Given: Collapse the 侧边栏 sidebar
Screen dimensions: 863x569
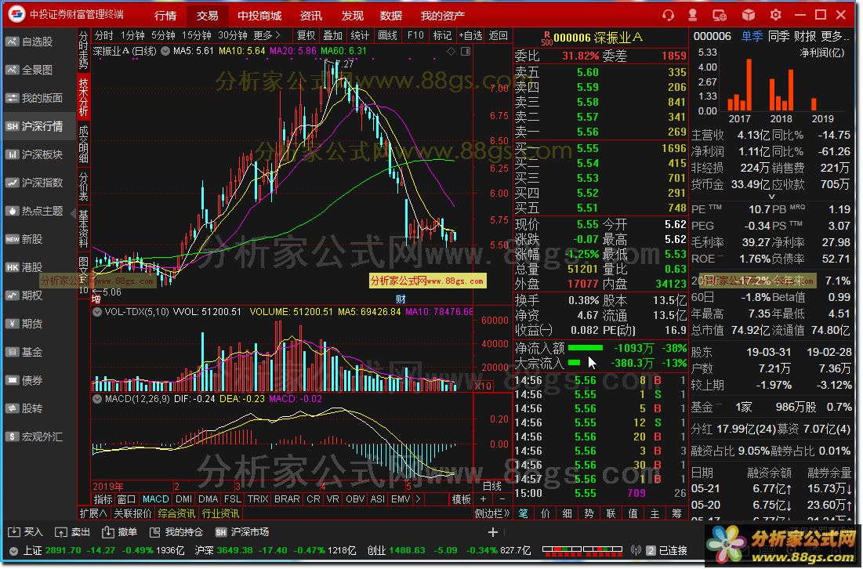Looking at the screenshot, I should click(x=492, y=514).
